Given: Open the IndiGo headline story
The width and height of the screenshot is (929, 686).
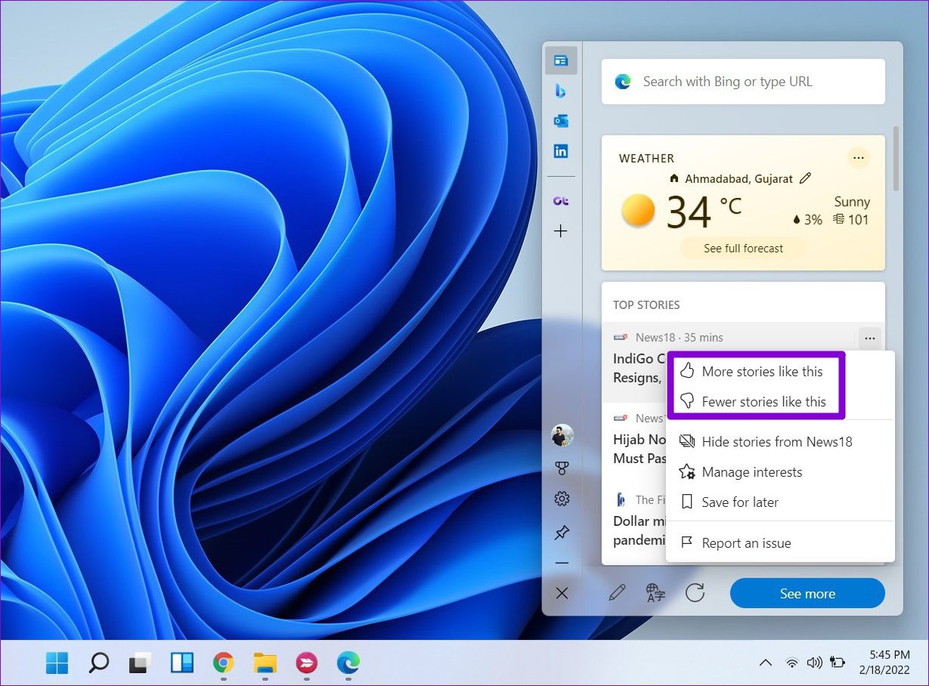Looking at the screenshot, I should pyautogui.click(x=639, y=368).
